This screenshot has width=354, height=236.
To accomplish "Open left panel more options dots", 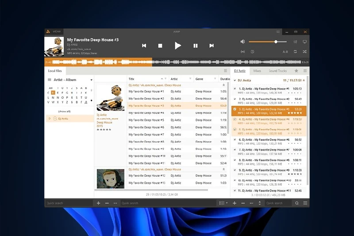I will [x=115, y=203].
